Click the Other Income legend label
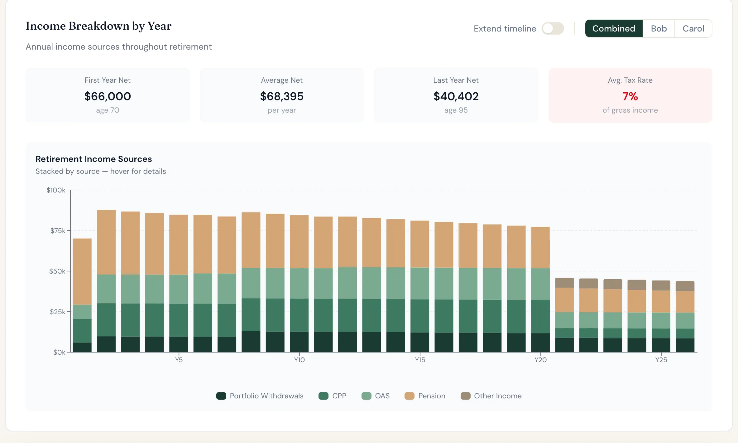 [x=498, y=396]
